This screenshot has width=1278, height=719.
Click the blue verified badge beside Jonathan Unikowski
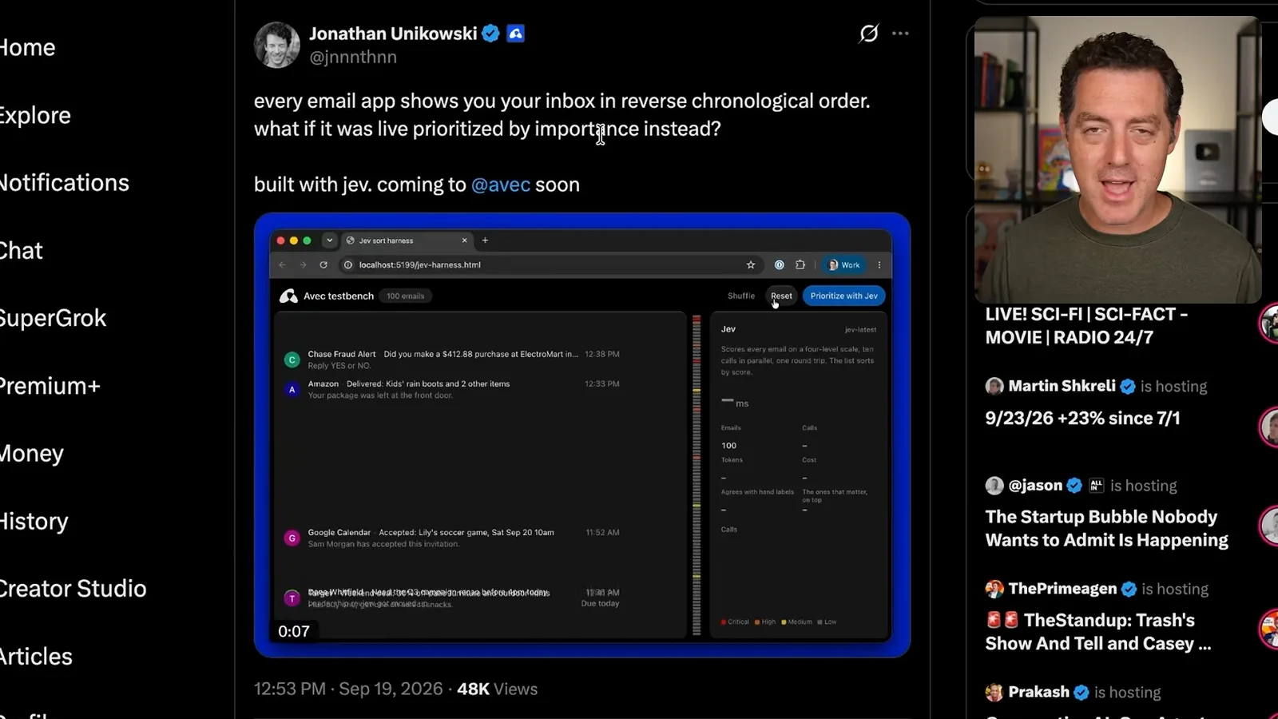pyautogui.click(x=491, y=34)
